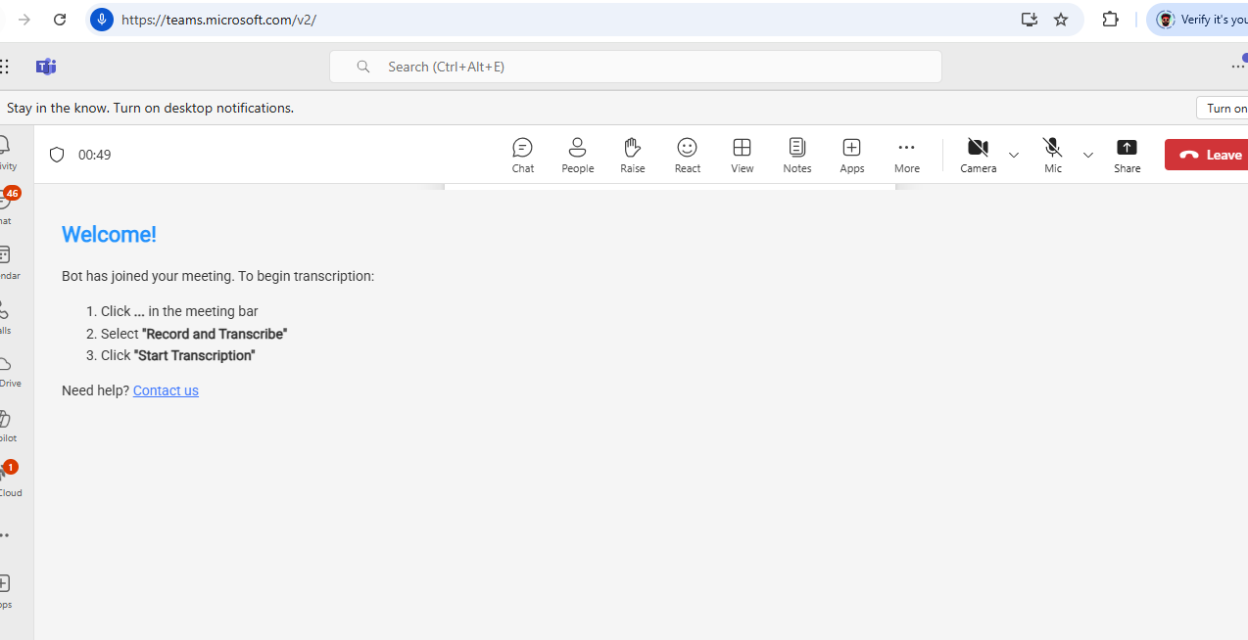Open the More actions meeting menu

click(906, 154)
